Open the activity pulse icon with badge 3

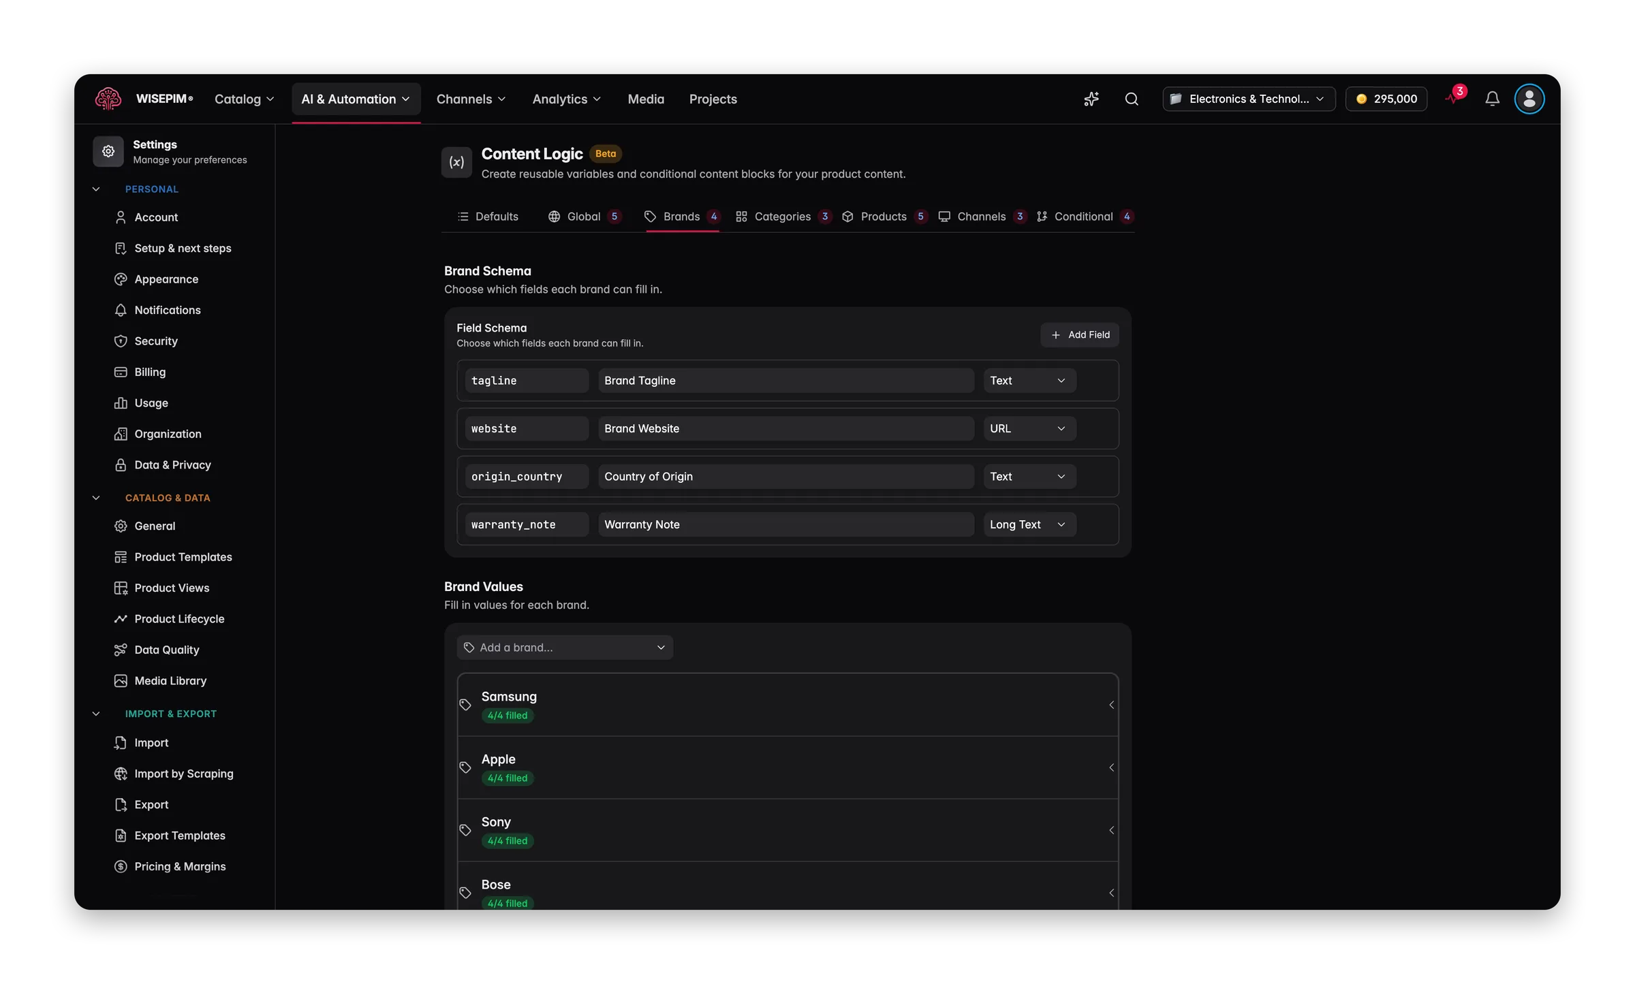pyautogui.click(x=1454, y=98)
